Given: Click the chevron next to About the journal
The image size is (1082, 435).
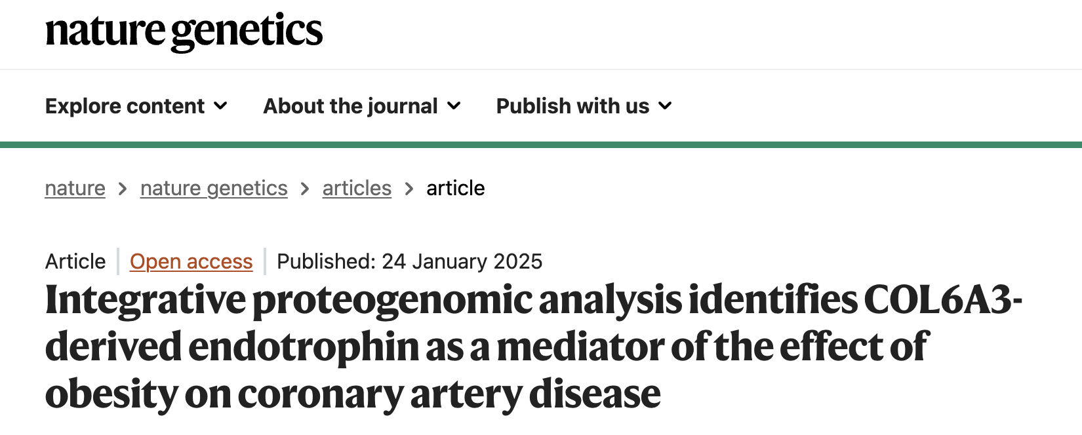Looking at the screenshot, I should pyautogui.click(x=454, y=107).
